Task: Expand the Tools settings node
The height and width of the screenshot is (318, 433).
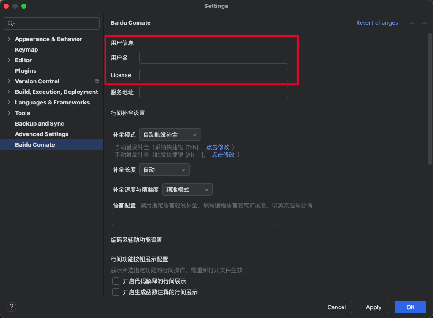Action: click(x=9, y=113)
